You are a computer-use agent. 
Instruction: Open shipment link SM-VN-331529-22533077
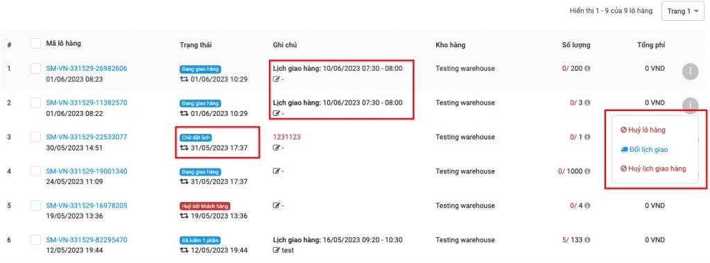tap(87, 137)
